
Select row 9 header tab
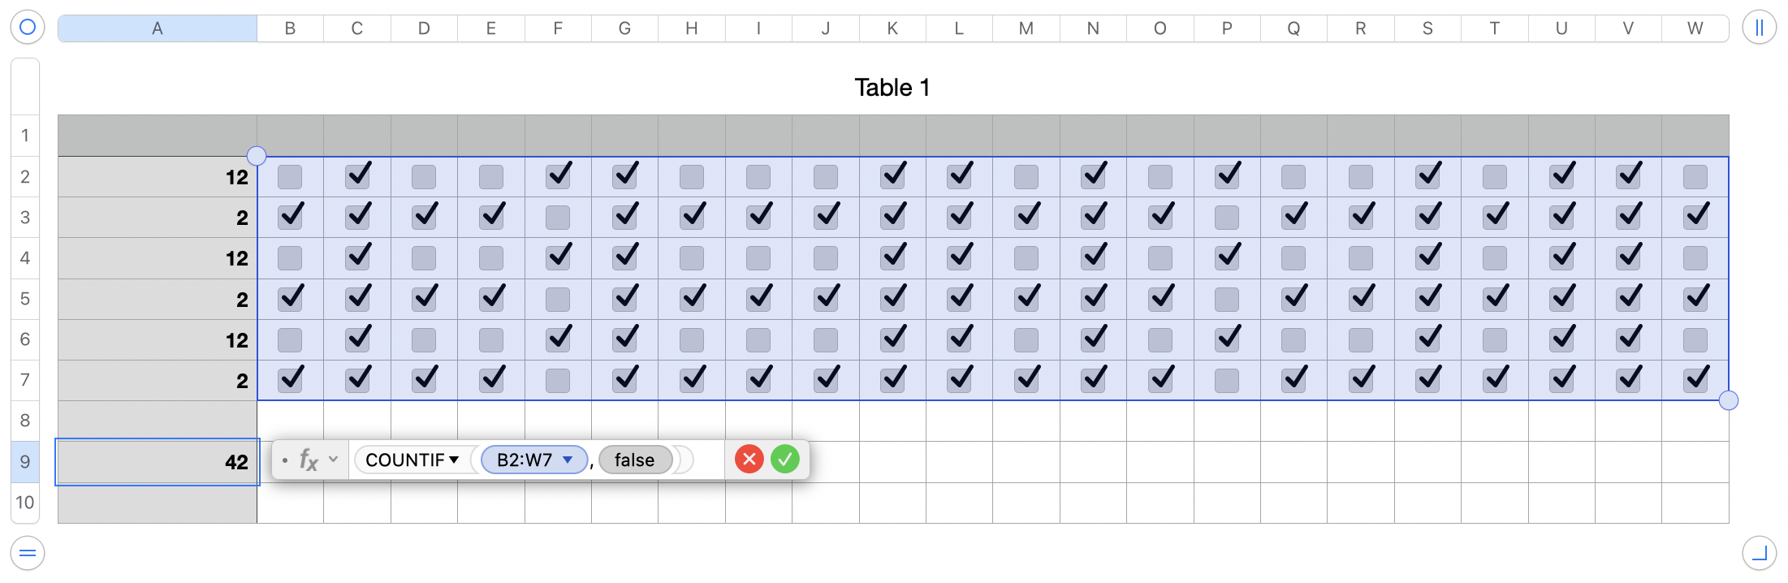pos(25,462)
